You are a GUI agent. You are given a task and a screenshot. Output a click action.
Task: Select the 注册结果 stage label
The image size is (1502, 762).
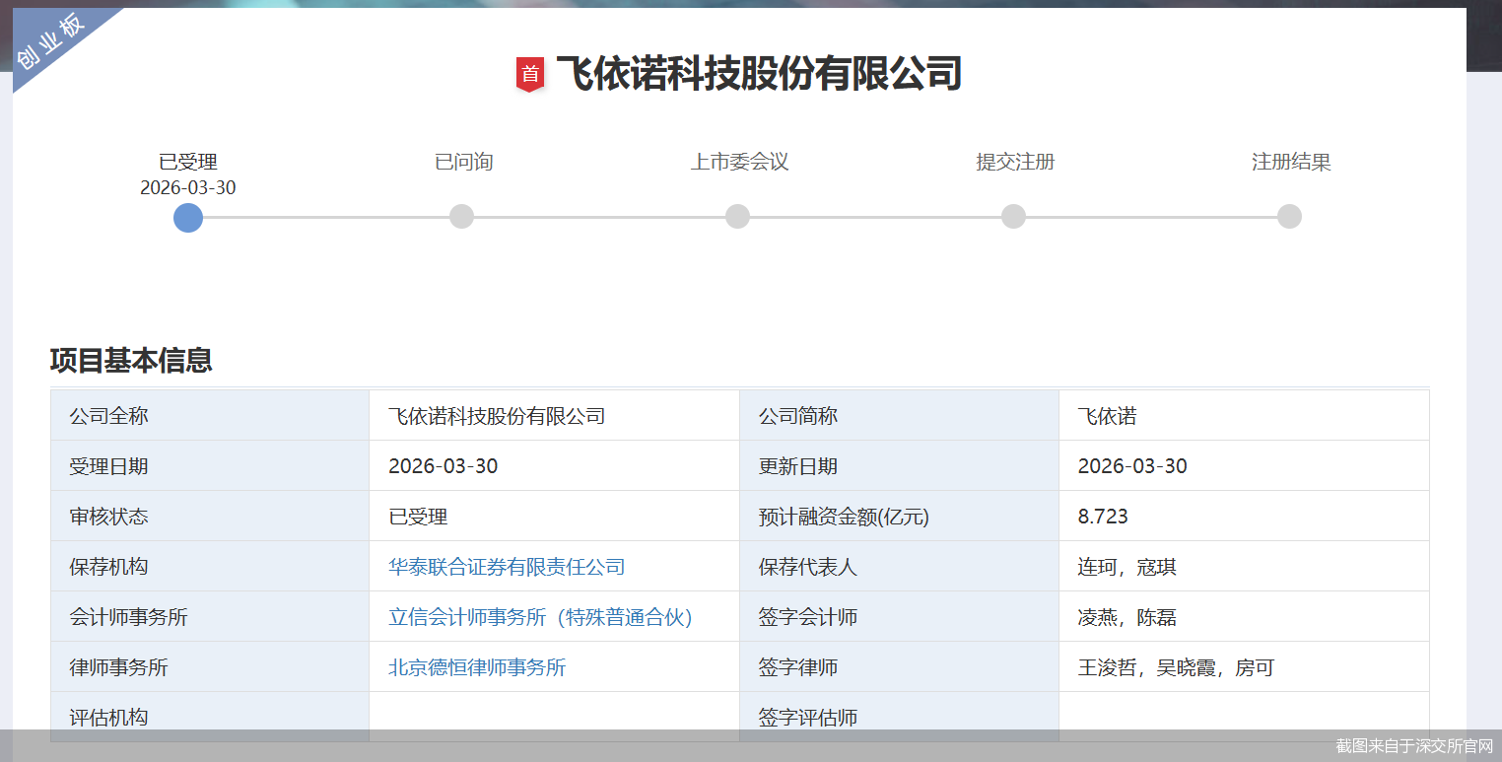[x=1289, y=161]
